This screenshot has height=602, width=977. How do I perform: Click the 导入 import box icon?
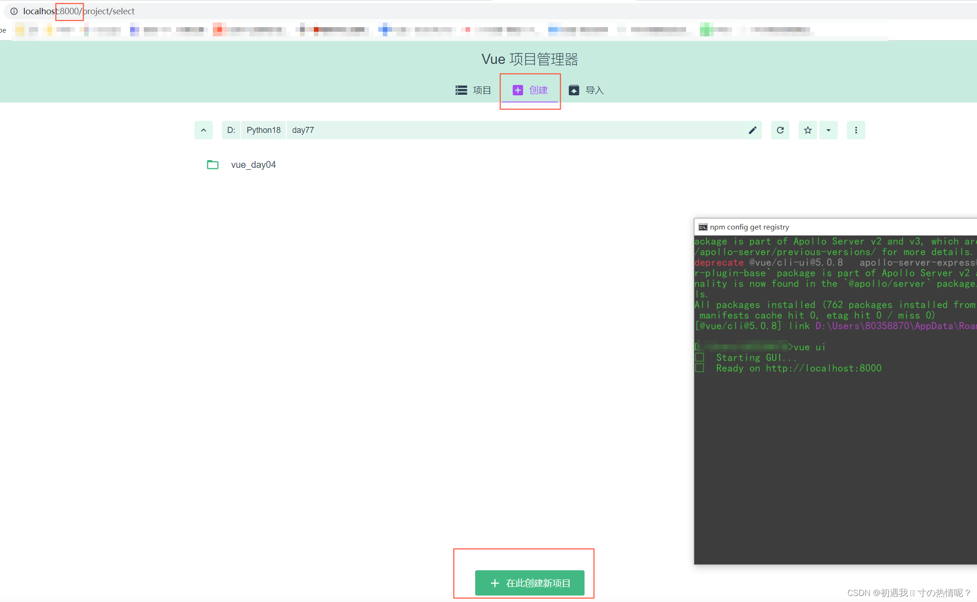[574, 90]
